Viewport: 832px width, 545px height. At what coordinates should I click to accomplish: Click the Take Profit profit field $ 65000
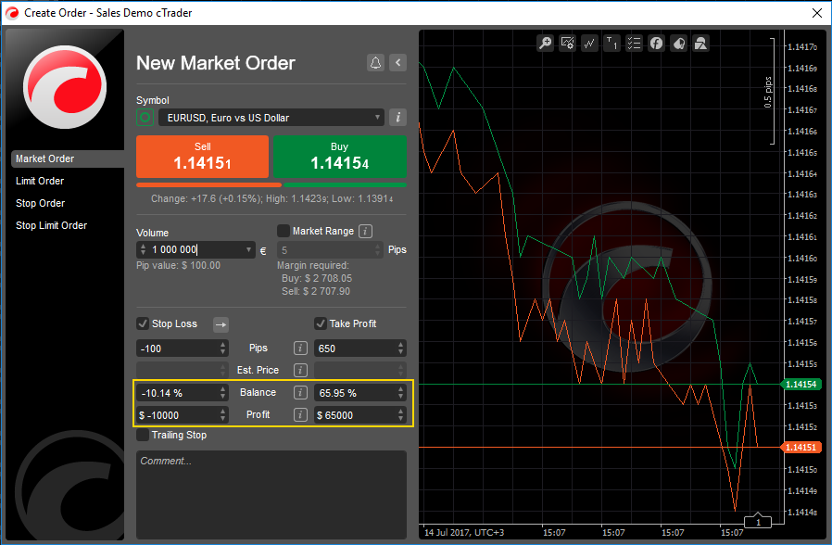point(360,415)
